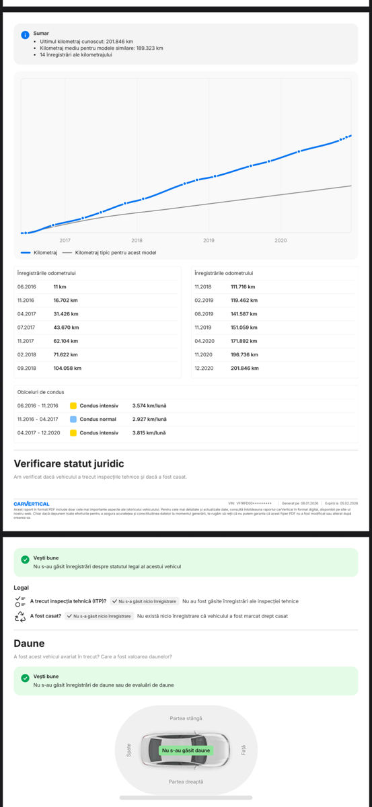Click the horizontal scrollbar at page bottom
This screenshot has height=807, width=372.
[186, 798]
